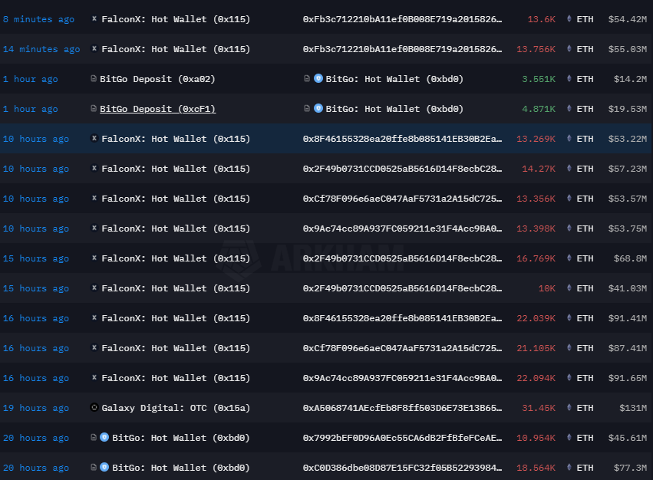Click the contract icon before BitGo Deposit (0xa02)
Screen dimensions: 653x480
(94, 79)
